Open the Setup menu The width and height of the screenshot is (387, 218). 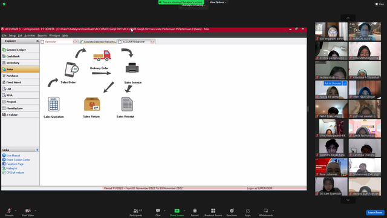tap(12, 36)
